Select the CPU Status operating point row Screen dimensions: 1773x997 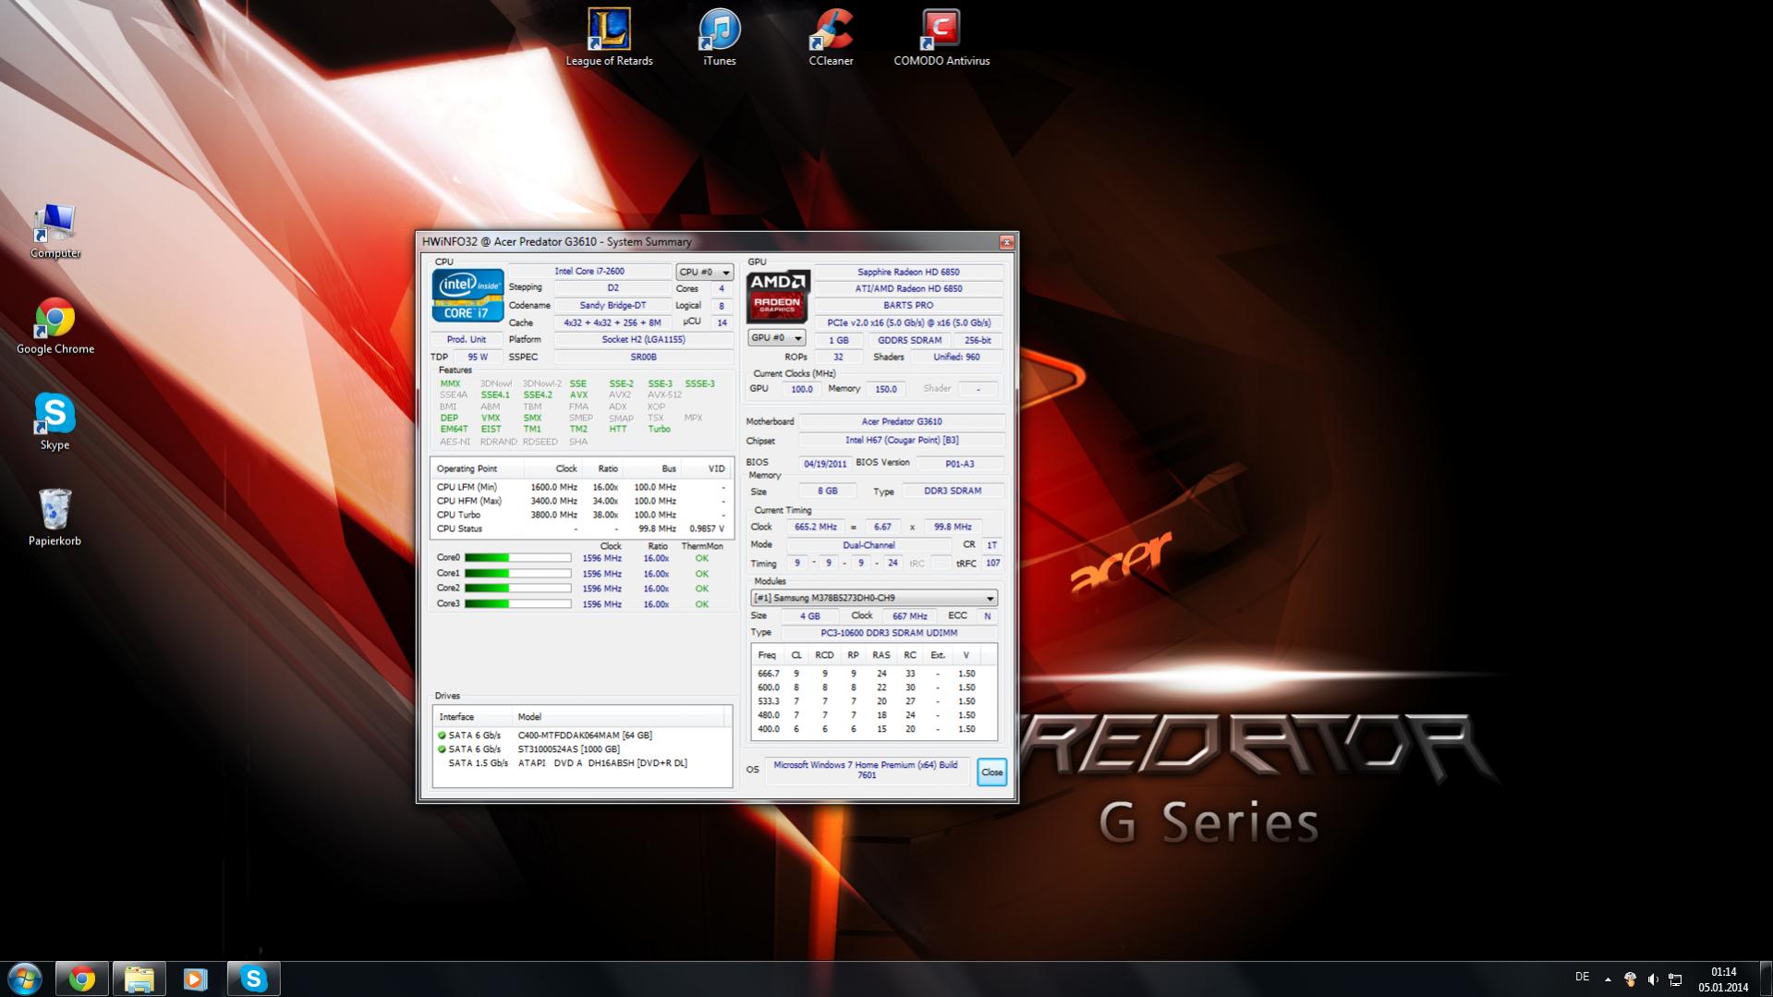tap(581, 529)
